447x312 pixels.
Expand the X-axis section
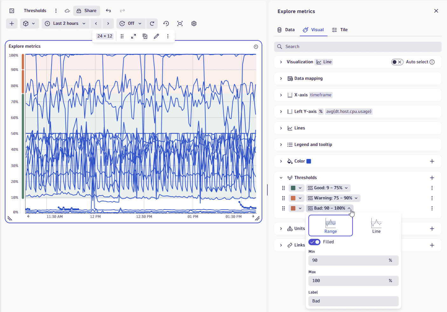[x=281, y=95]
